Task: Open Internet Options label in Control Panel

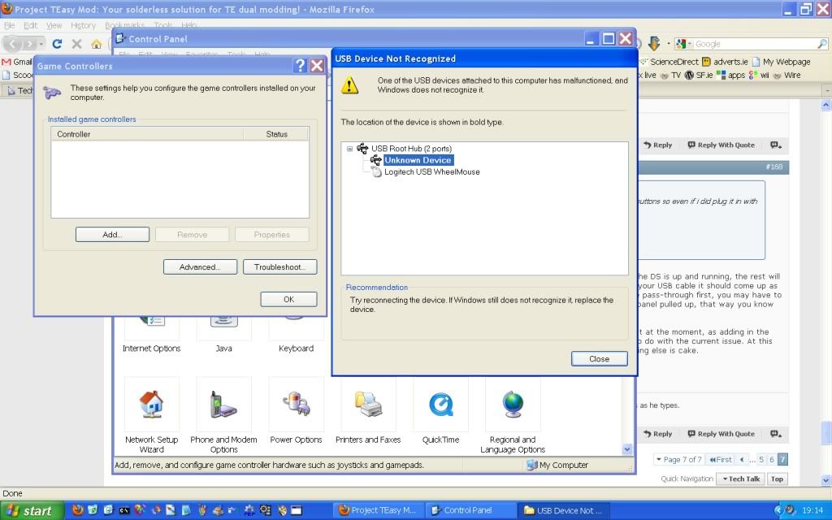Action: [x=151, y=348]
